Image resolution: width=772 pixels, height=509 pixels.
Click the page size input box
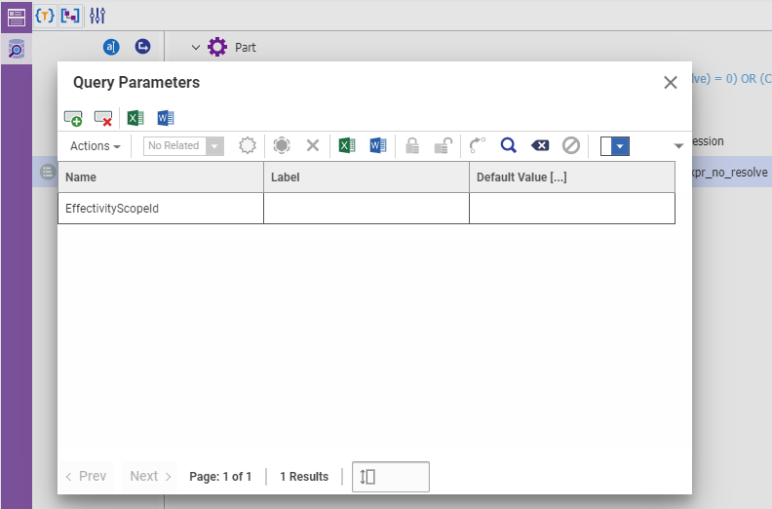[x=391, y=477]
